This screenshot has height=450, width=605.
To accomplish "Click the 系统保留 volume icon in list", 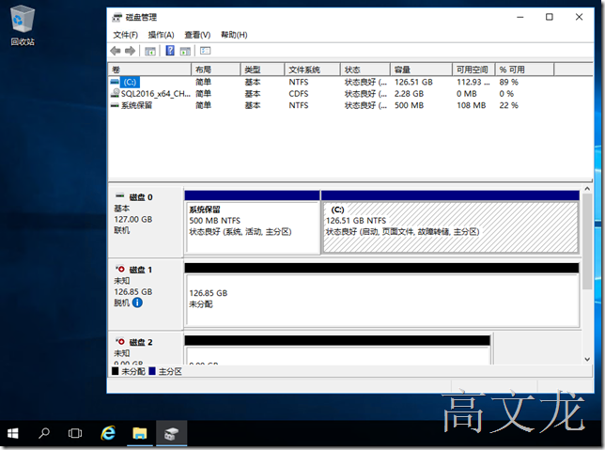I will point(115,105).
